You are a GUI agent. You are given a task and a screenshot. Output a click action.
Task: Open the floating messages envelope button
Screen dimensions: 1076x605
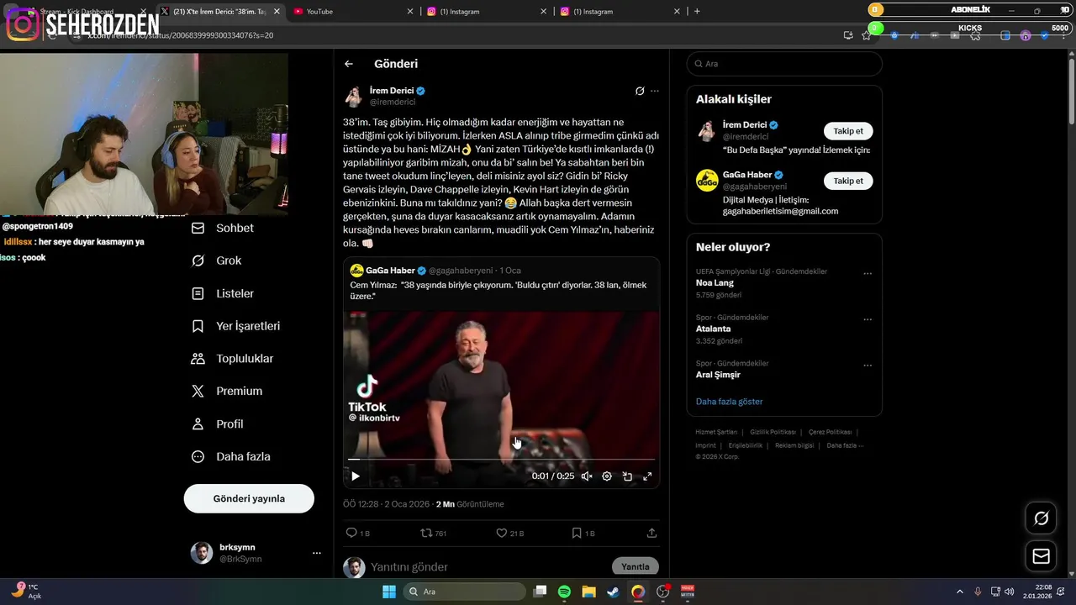(1041, 556)
